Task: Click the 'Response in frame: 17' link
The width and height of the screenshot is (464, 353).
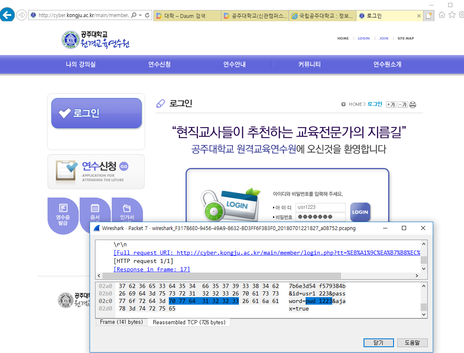Action: pyautogui.click(x=152, y=269)
